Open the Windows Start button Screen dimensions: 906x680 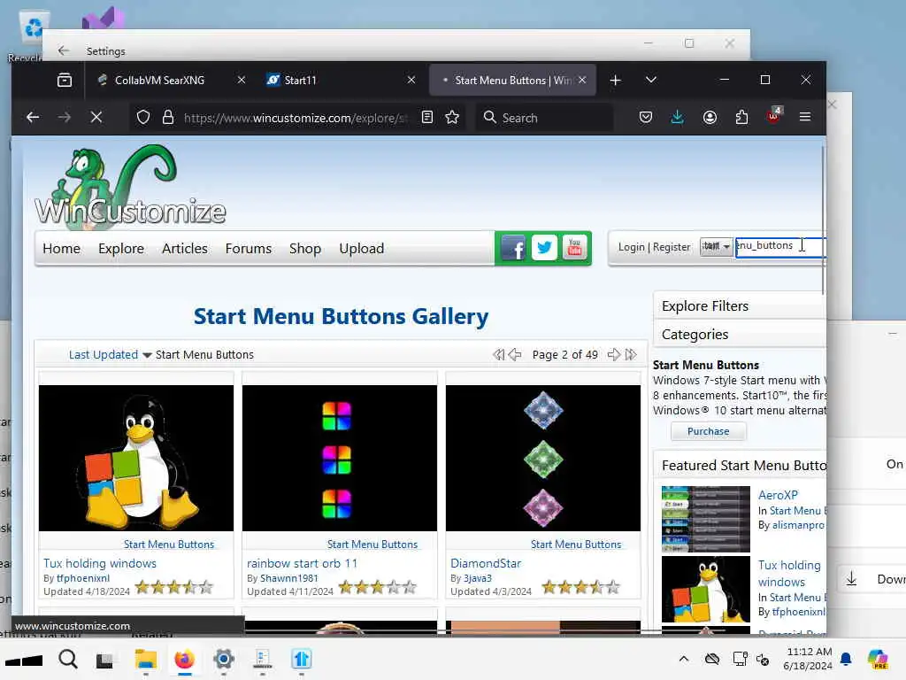tap(24, 660)
